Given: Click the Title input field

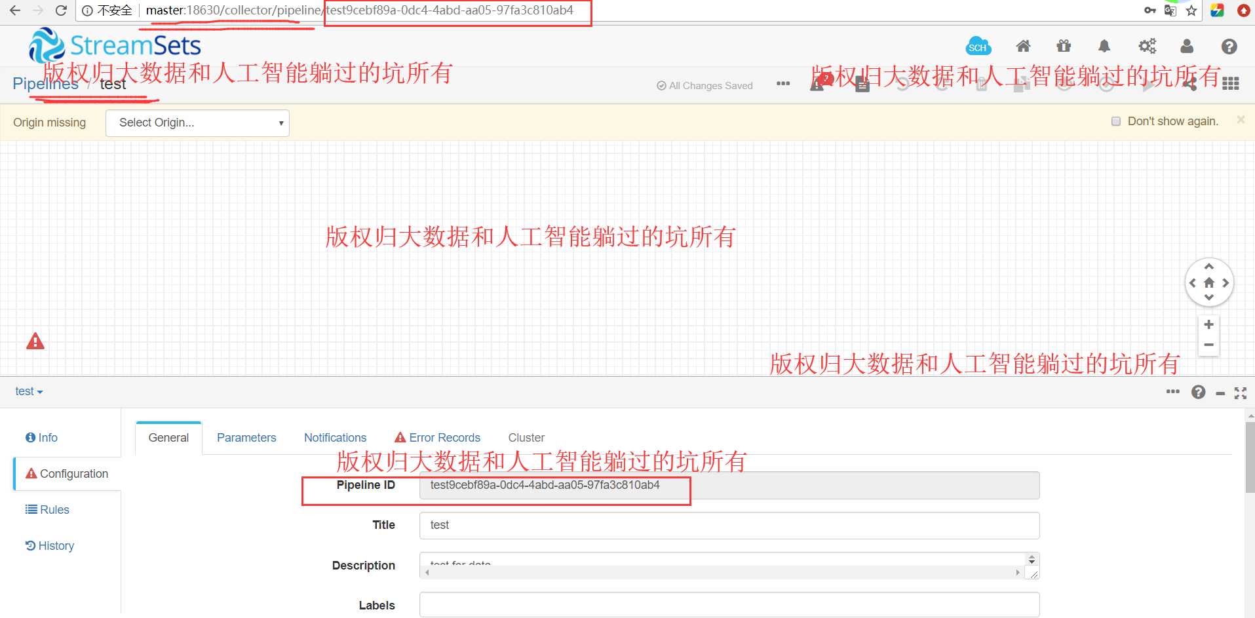Looking at the screenshot, I should coord(729,526).
